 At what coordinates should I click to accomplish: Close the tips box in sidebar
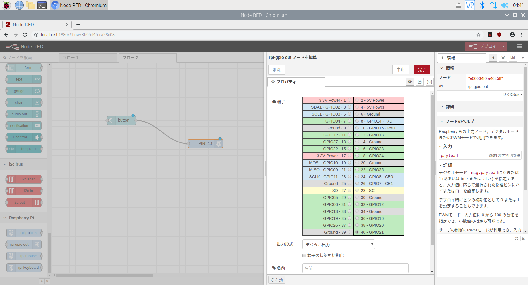pyautogui.click(x=523, y=239)
